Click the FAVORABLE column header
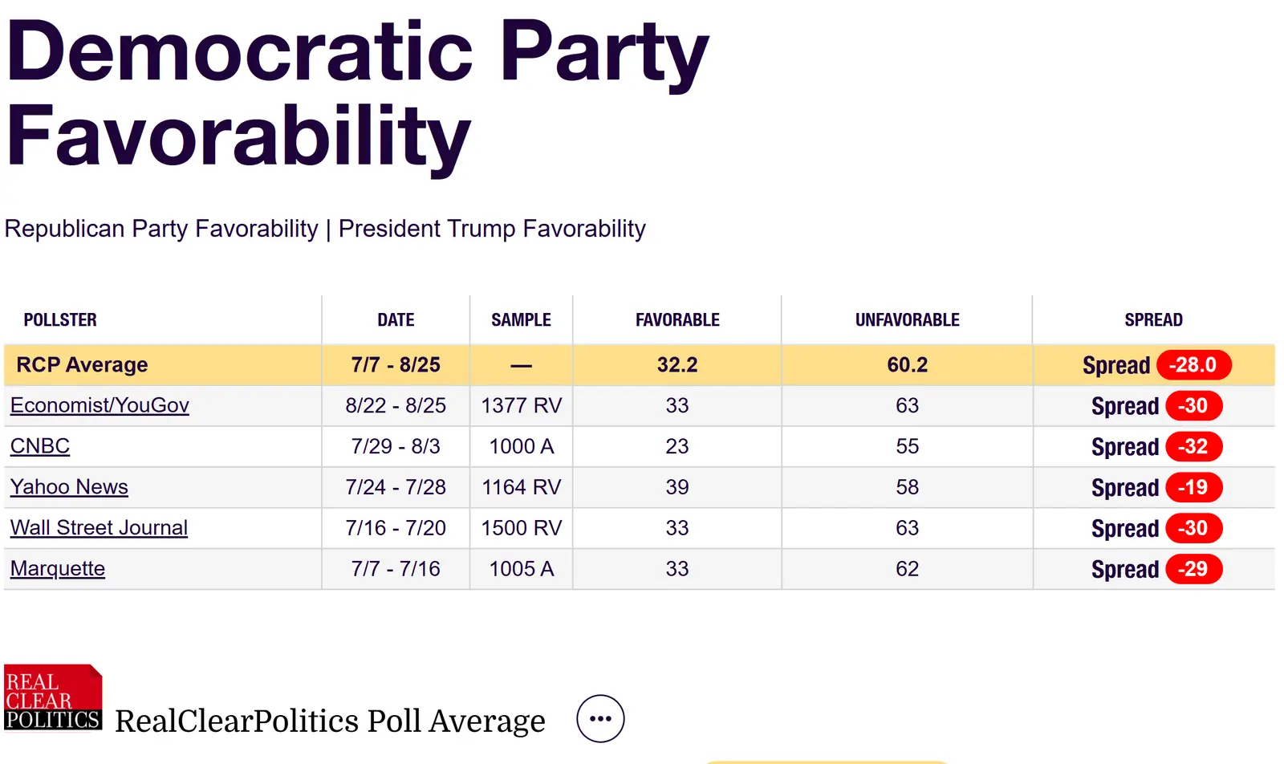The height and width of the screenshot is (764, 1284). 677,320
